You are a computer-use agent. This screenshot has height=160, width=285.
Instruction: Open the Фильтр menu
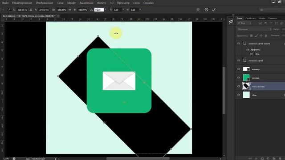coord(102,3)
